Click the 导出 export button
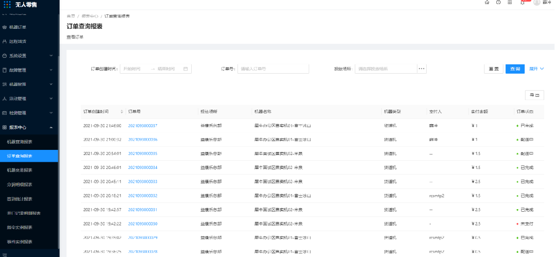Viewport: 555px width, 257px height. point(534,95)
